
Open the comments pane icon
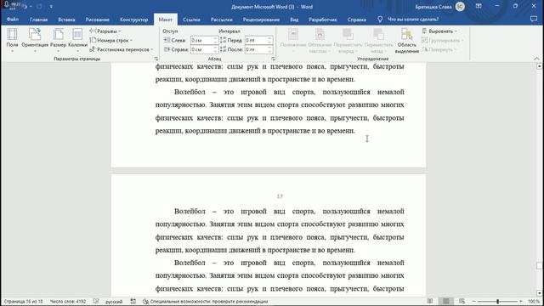coord(534,20)
